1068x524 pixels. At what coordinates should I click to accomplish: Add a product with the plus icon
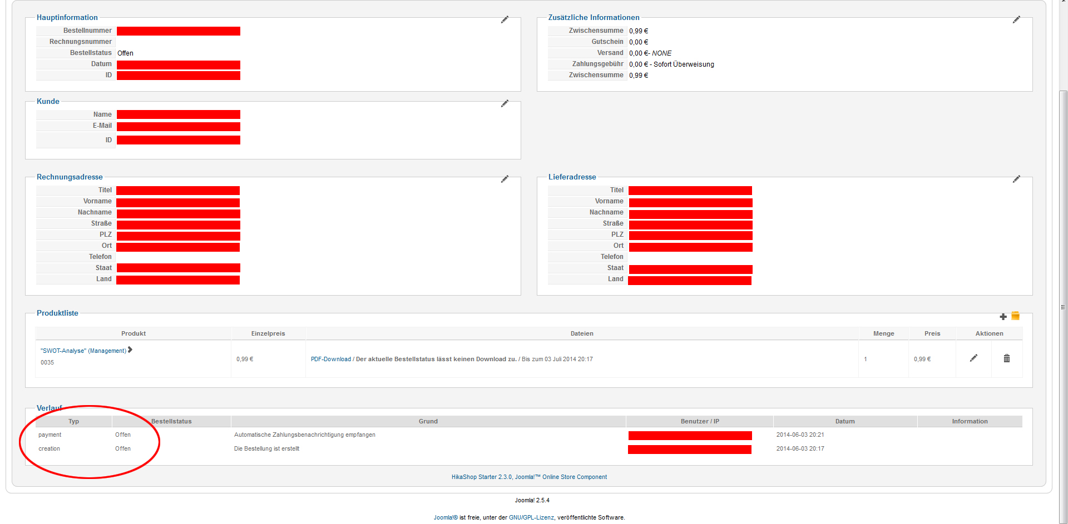tap(1003, 317)
